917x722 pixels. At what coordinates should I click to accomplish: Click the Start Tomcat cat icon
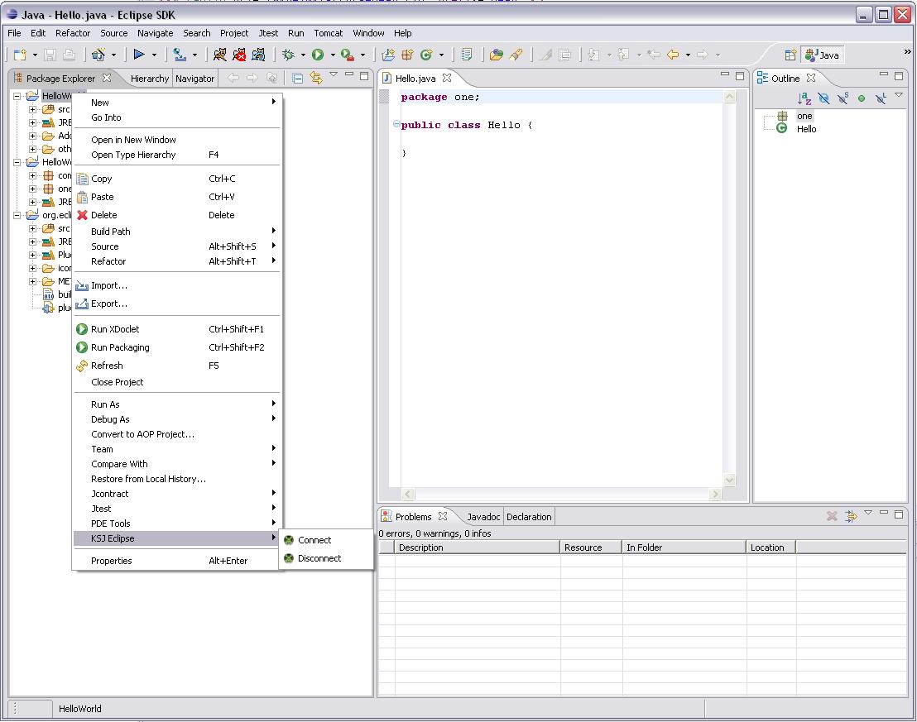coord(220,55)
